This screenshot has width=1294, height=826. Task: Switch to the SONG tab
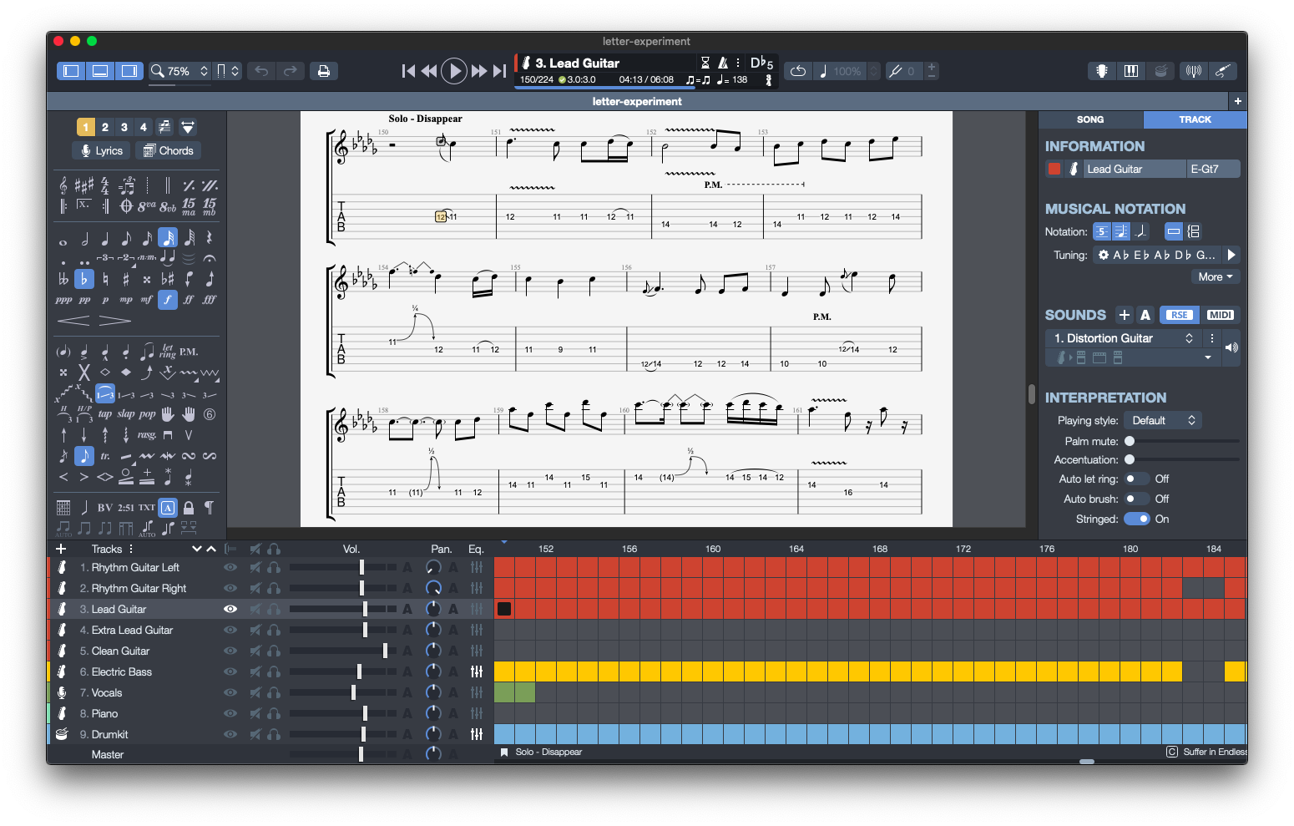click(x=1089, y=119)
